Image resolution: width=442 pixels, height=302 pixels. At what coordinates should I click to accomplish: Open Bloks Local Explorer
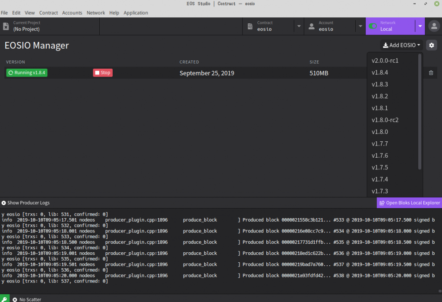tap(409, 203)
